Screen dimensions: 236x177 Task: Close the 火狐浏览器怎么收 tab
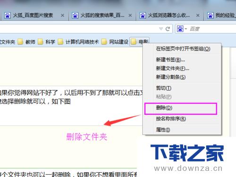[198, 16]
